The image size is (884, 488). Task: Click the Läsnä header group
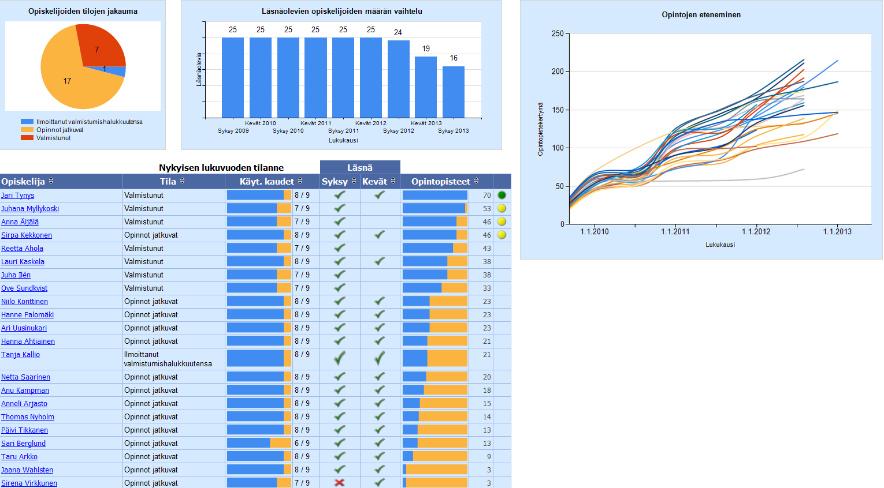pyautogui.click(x=360, y=167)
